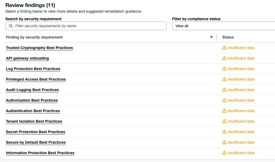Select Secret Protection Best Practices link

(36, 132)
